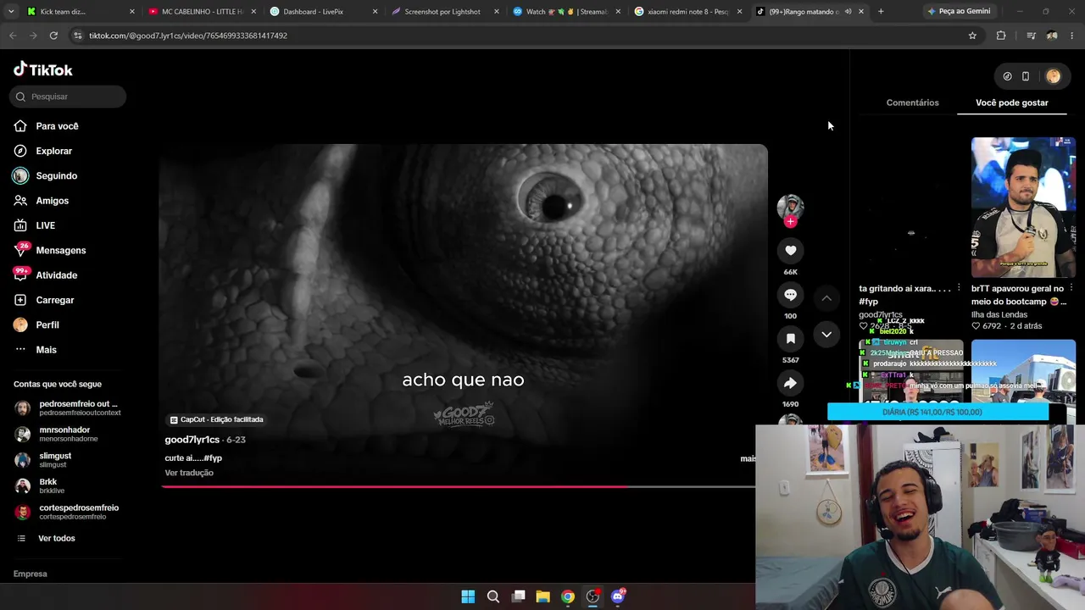The height and width of the screenshot is (610, 1085).
Task: Click Peça ao Gemini button
Action: click(x=959, y=12)
